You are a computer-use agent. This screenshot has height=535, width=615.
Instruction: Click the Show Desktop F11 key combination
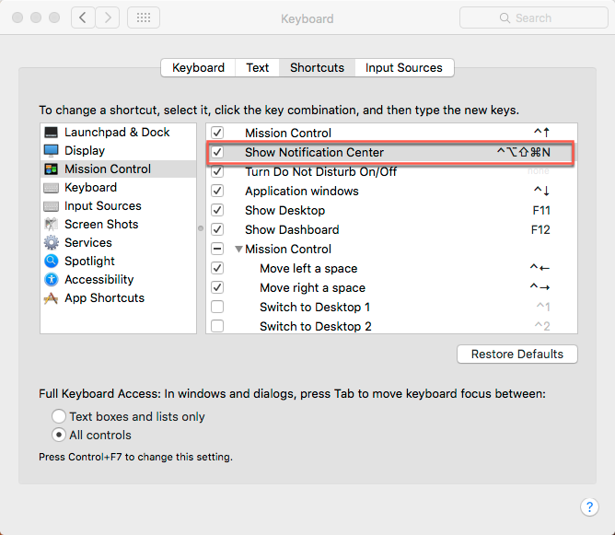point(540,211)
